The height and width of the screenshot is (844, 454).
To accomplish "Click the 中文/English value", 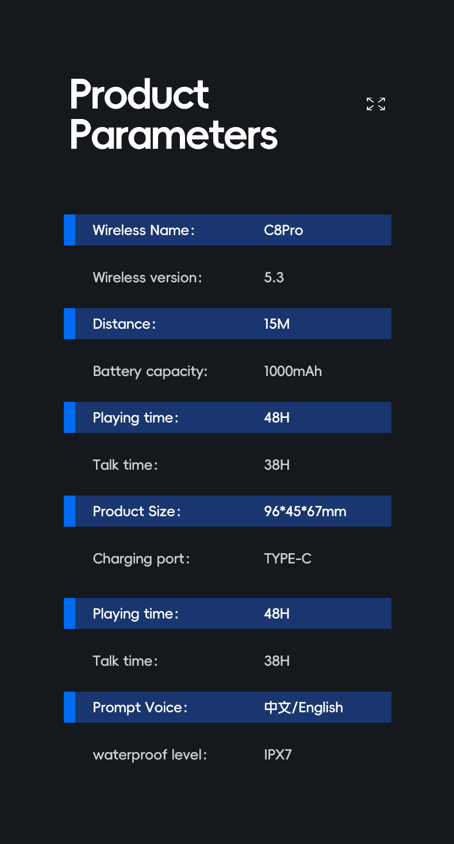I will tap(303, 707).
